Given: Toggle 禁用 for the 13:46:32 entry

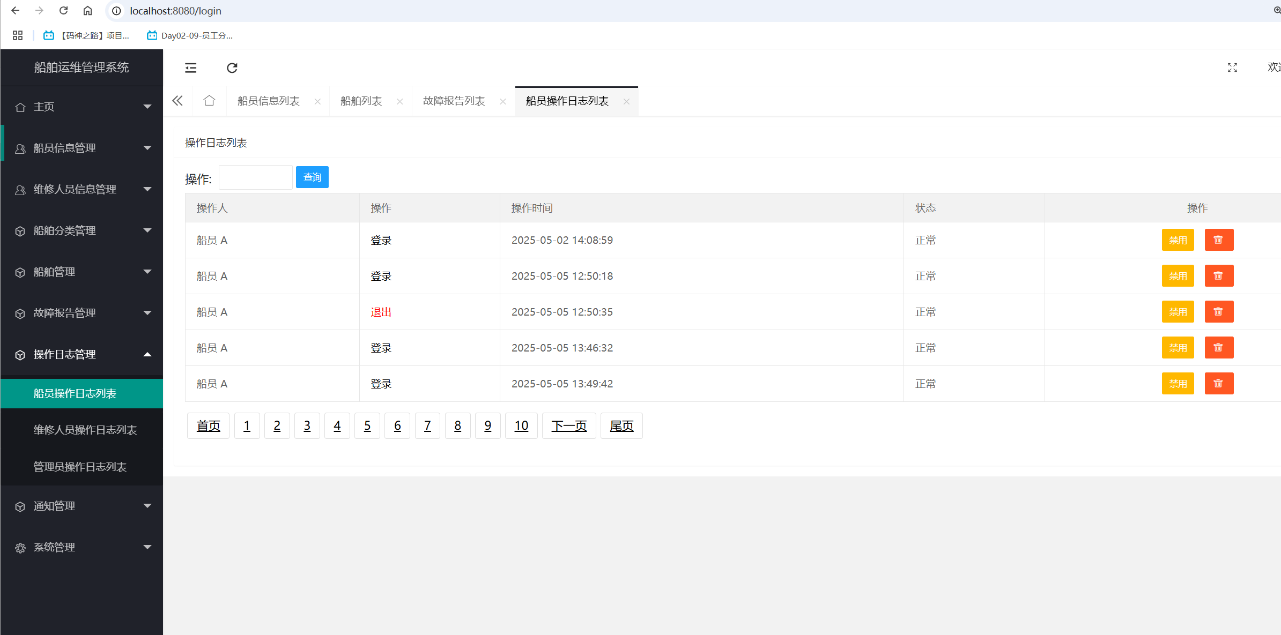Looking at the screenshot, I should [x=1178, y=348].
